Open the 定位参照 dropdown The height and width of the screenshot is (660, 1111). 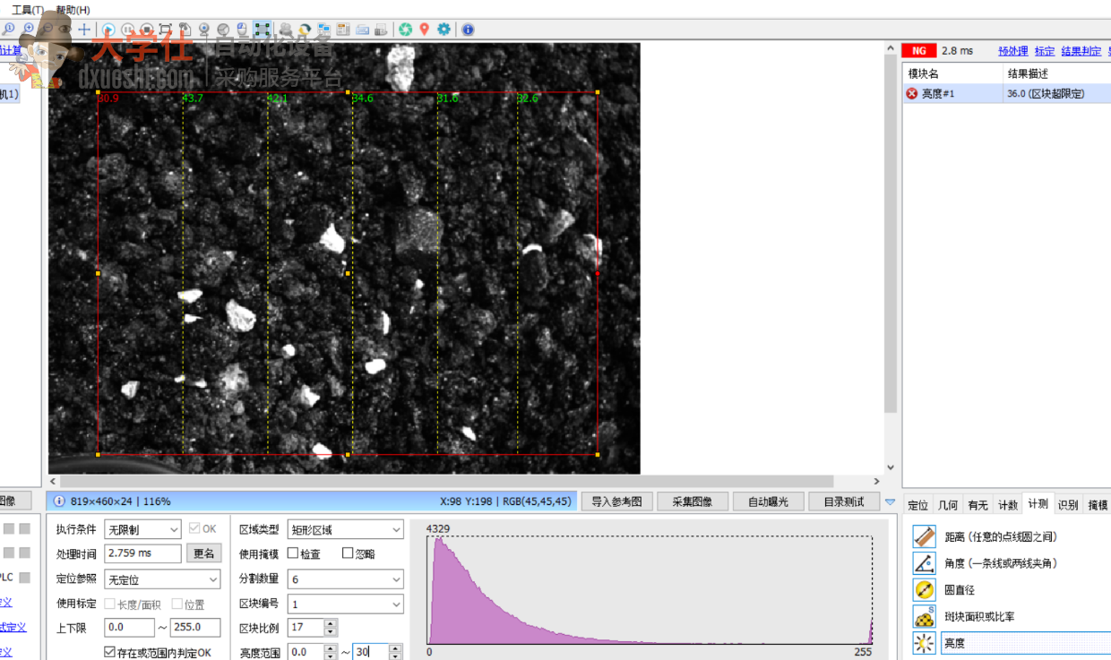[x=162, y=579]
